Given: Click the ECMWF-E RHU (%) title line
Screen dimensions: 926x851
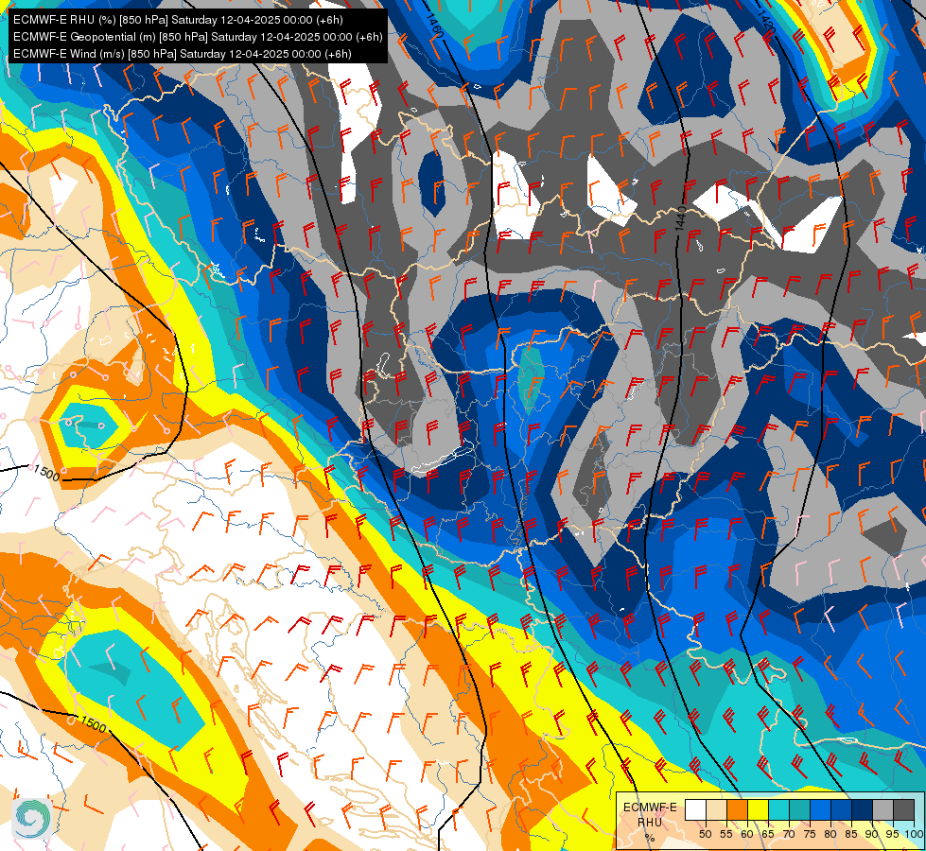Looking at the screenshot, I should coord(178,20).
